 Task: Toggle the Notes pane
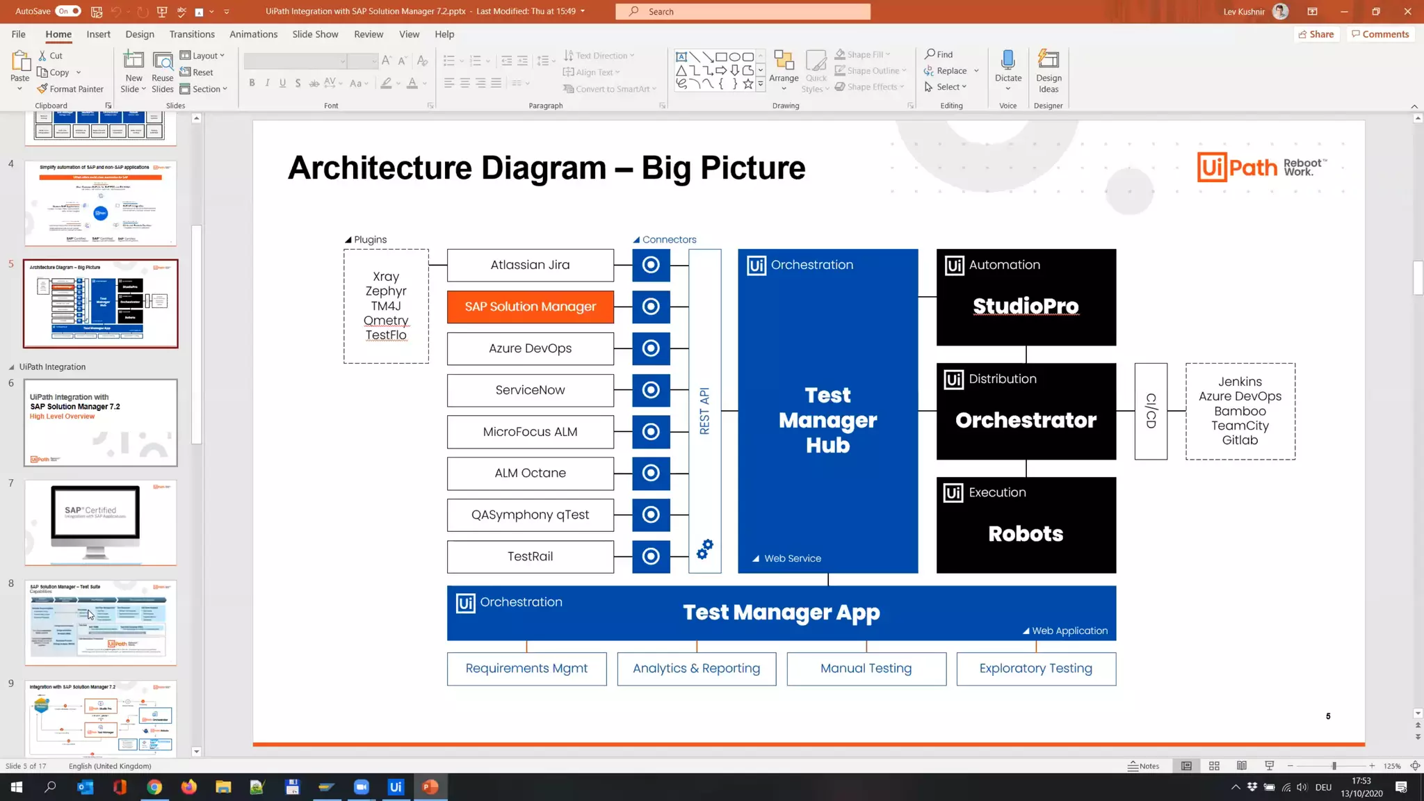pyautogui.click(x=1144, y=766)
